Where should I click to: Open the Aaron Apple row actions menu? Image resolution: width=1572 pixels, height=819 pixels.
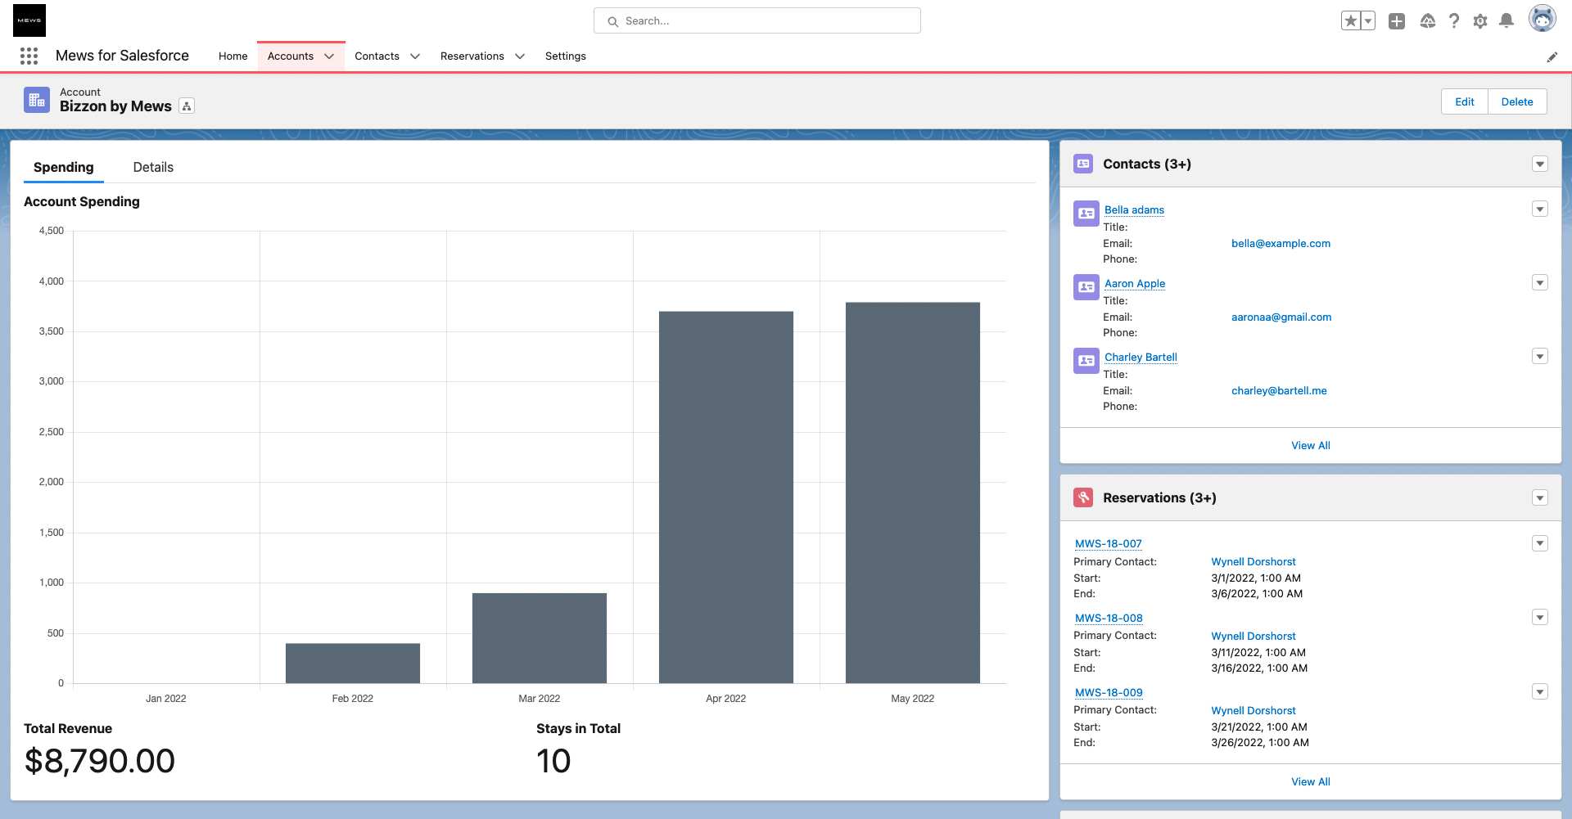[1540, 282]
